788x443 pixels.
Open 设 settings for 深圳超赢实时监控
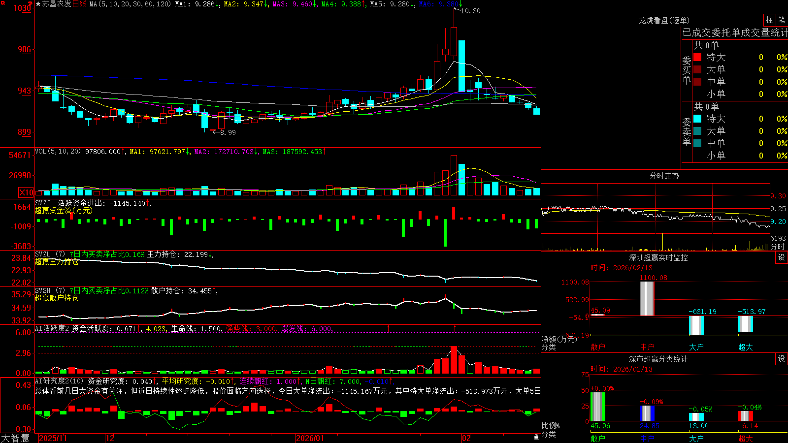tap(782, 257)
